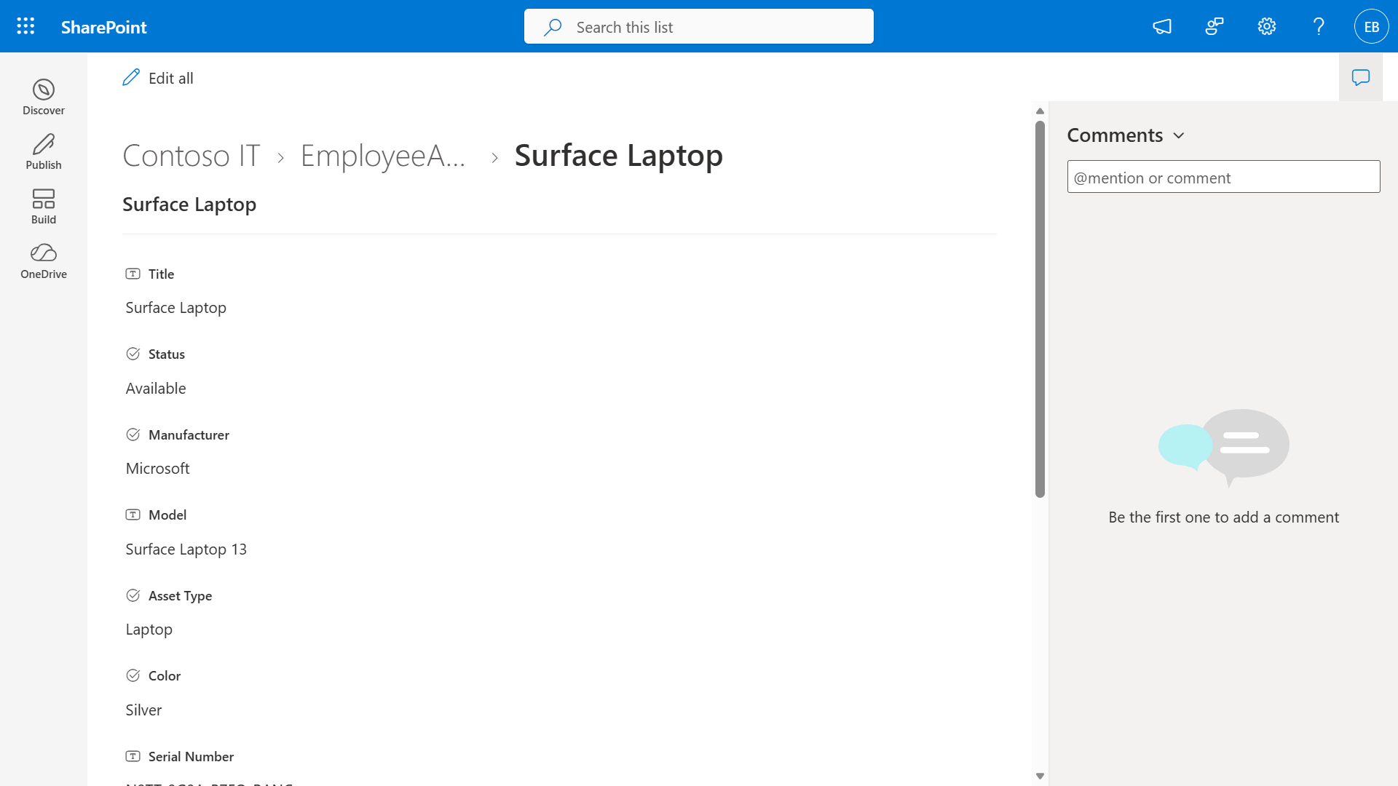The image size is (1398, 786).
Task: Click the Color field icon
Action: (x=133, y=676)
